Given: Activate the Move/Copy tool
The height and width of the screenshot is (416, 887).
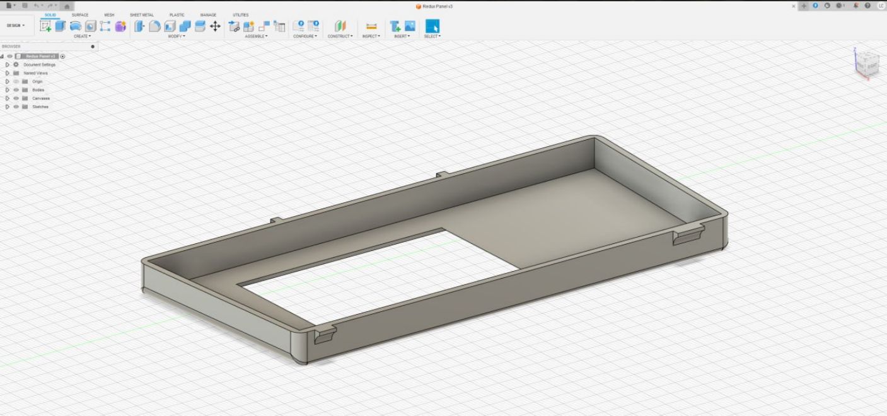Looking at the screenshot, I should [x=215, y=26].
